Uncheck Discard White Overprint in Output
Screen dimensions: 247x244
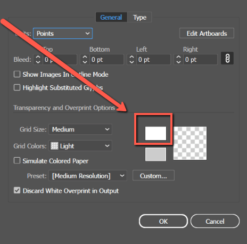17,190
